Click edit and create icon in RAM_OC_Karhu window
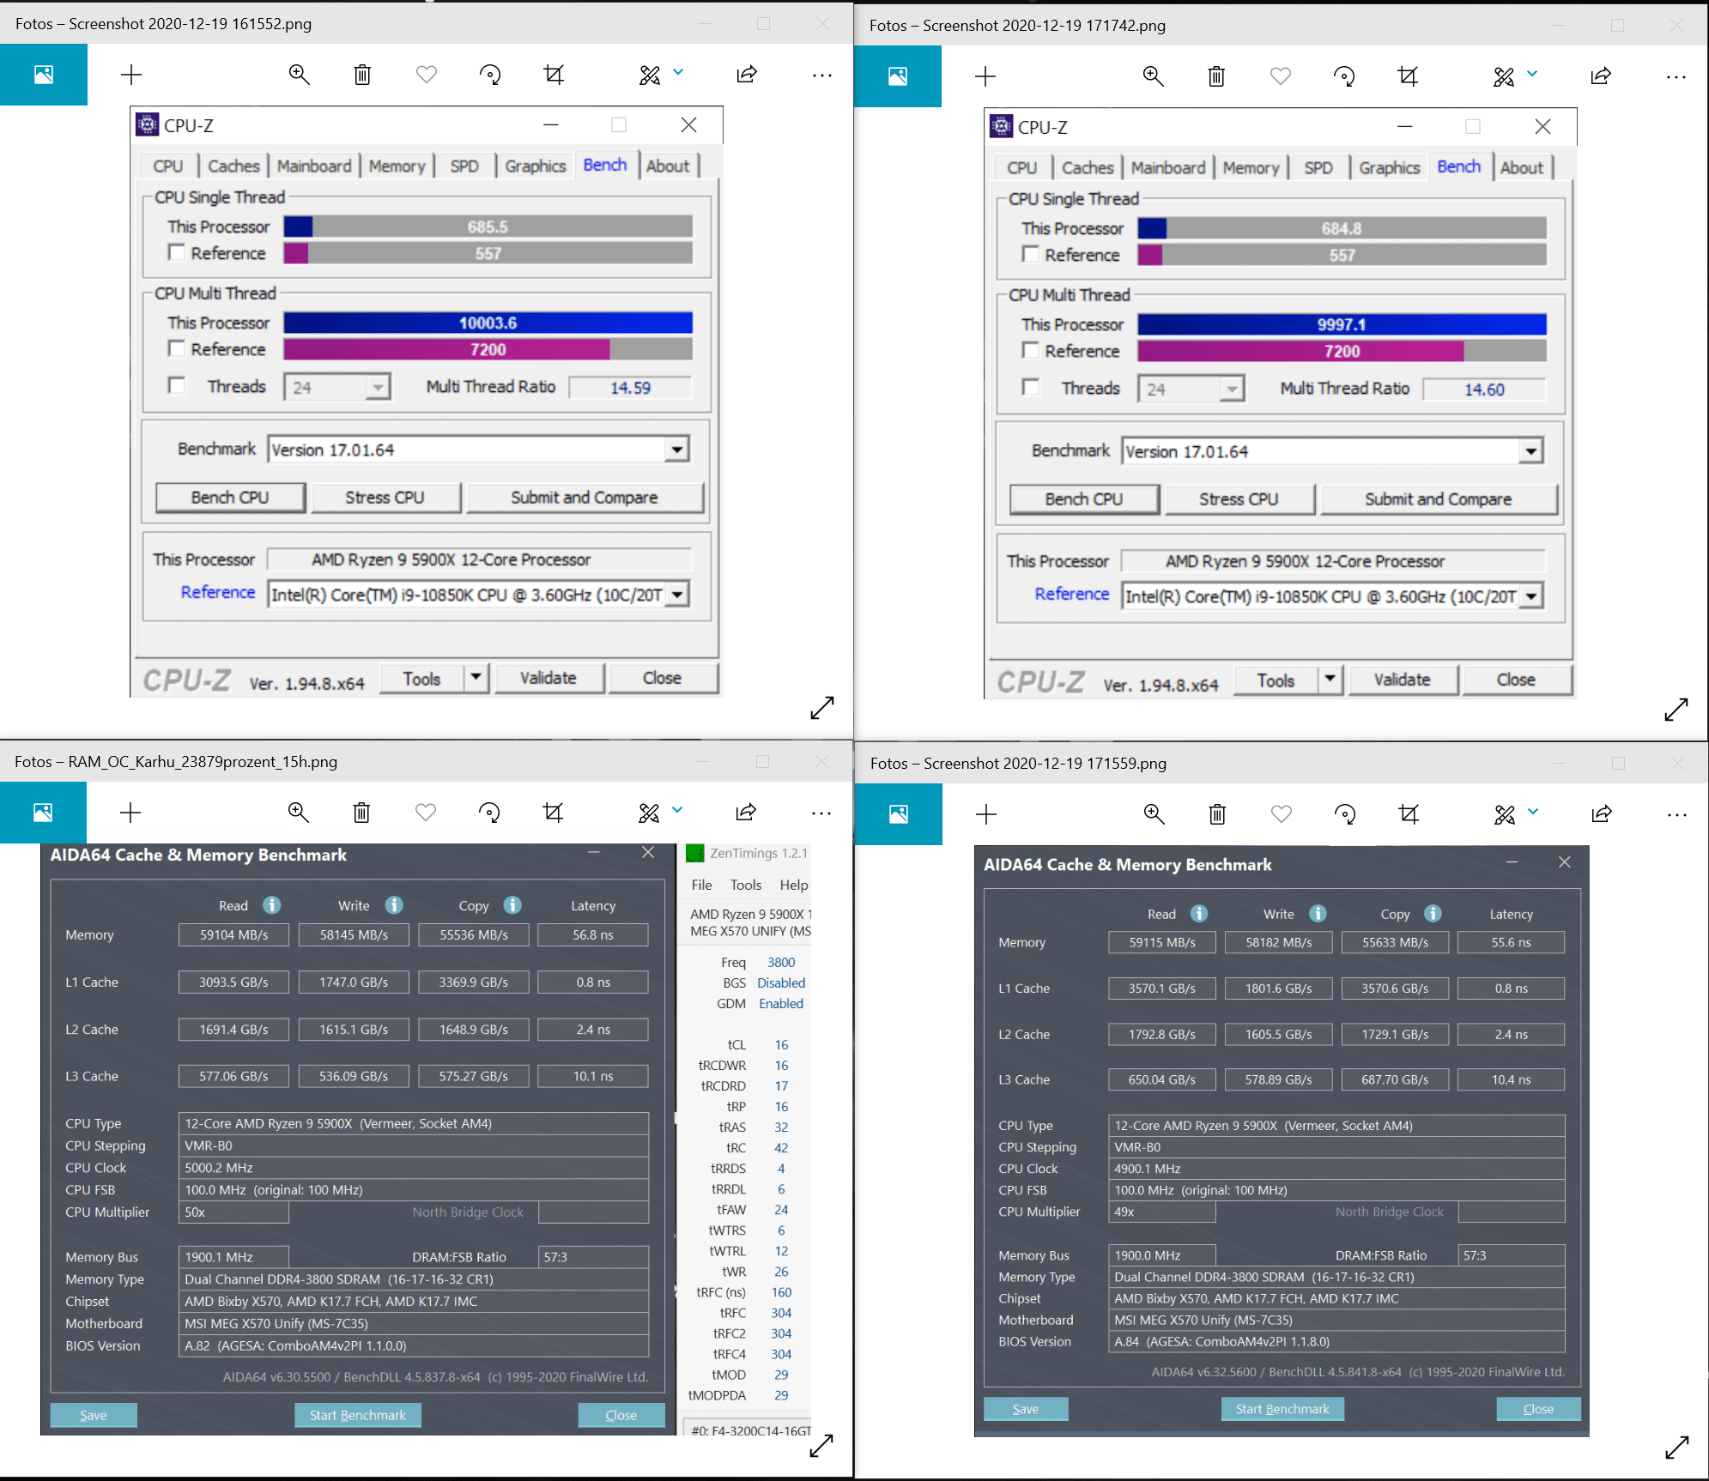Screen dimensions: 1709x1481 coord(649,813)
